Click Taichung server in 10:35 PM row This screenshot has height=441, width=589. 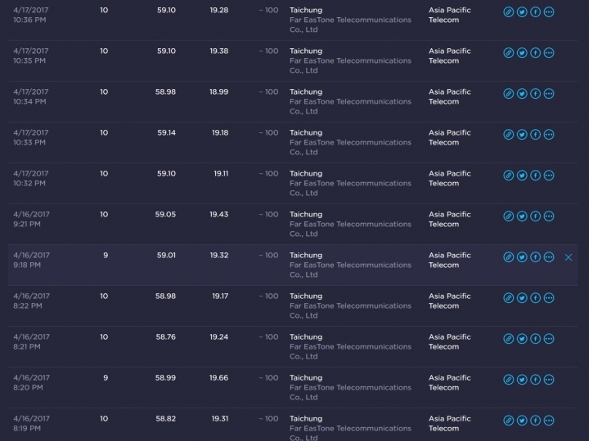[306, 51]
